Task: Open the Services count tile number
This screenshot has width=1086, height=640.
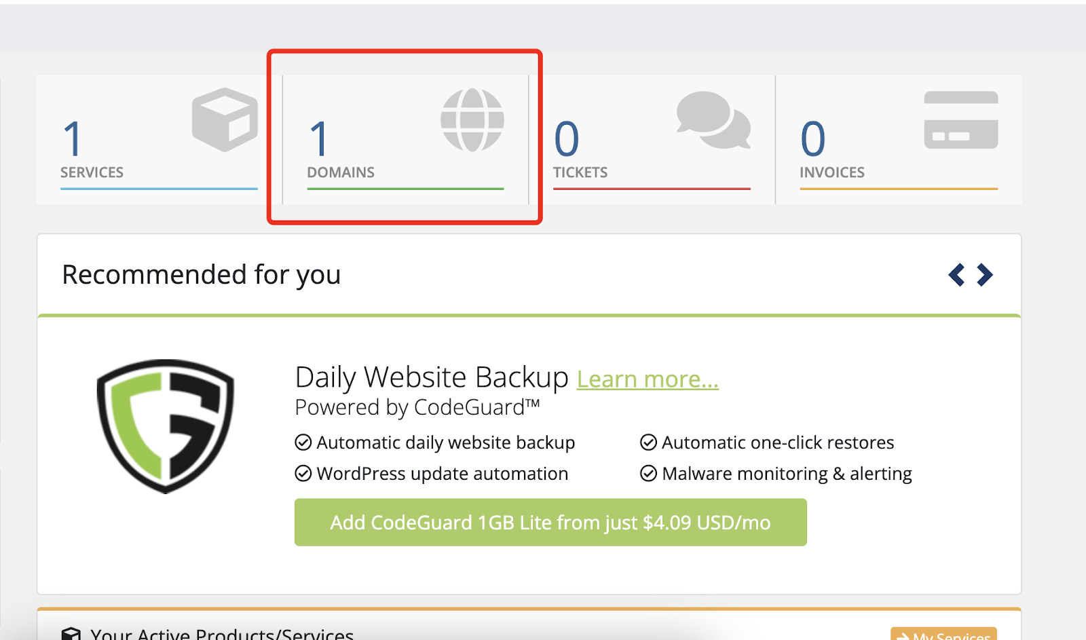Action: [x=73, y=139]
